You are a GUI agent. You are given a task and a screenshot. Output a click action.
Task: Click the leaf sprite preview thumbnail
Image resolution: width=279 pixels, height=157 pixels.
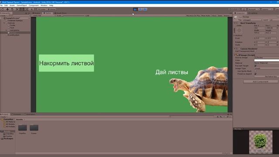click(x=261, y=142)
